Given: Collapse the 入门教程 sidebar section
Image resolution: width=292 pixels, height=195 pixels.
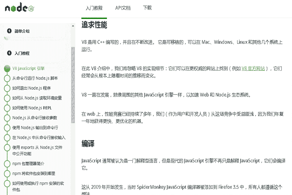Looking at the screenshot, I should [22, 53].
